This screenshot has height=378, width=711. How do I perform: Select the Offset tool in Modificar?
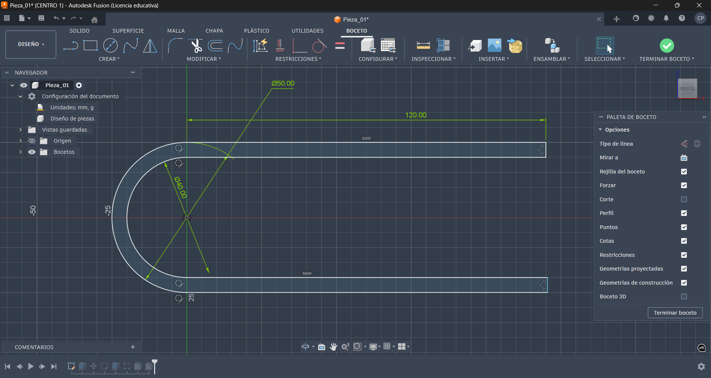coord(216,45)
